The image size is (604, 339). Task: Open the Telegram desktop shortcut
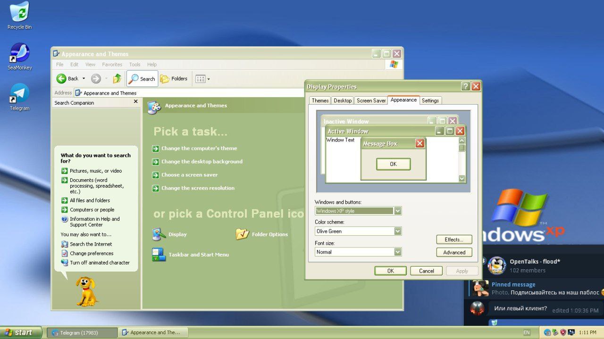19,97
